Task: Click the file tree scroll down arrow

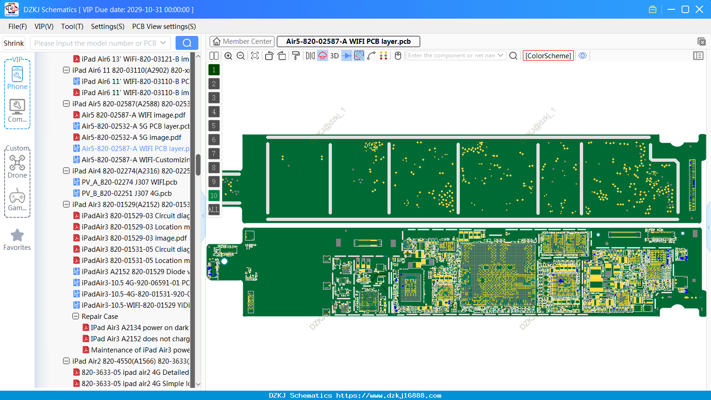Action: 198,384
